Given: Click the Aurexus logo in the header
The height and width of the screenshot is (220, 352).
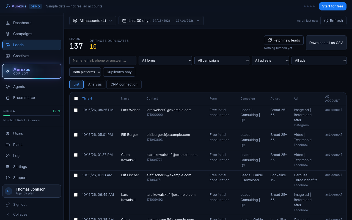Looking at the screenshot, I should pos(16,6).
